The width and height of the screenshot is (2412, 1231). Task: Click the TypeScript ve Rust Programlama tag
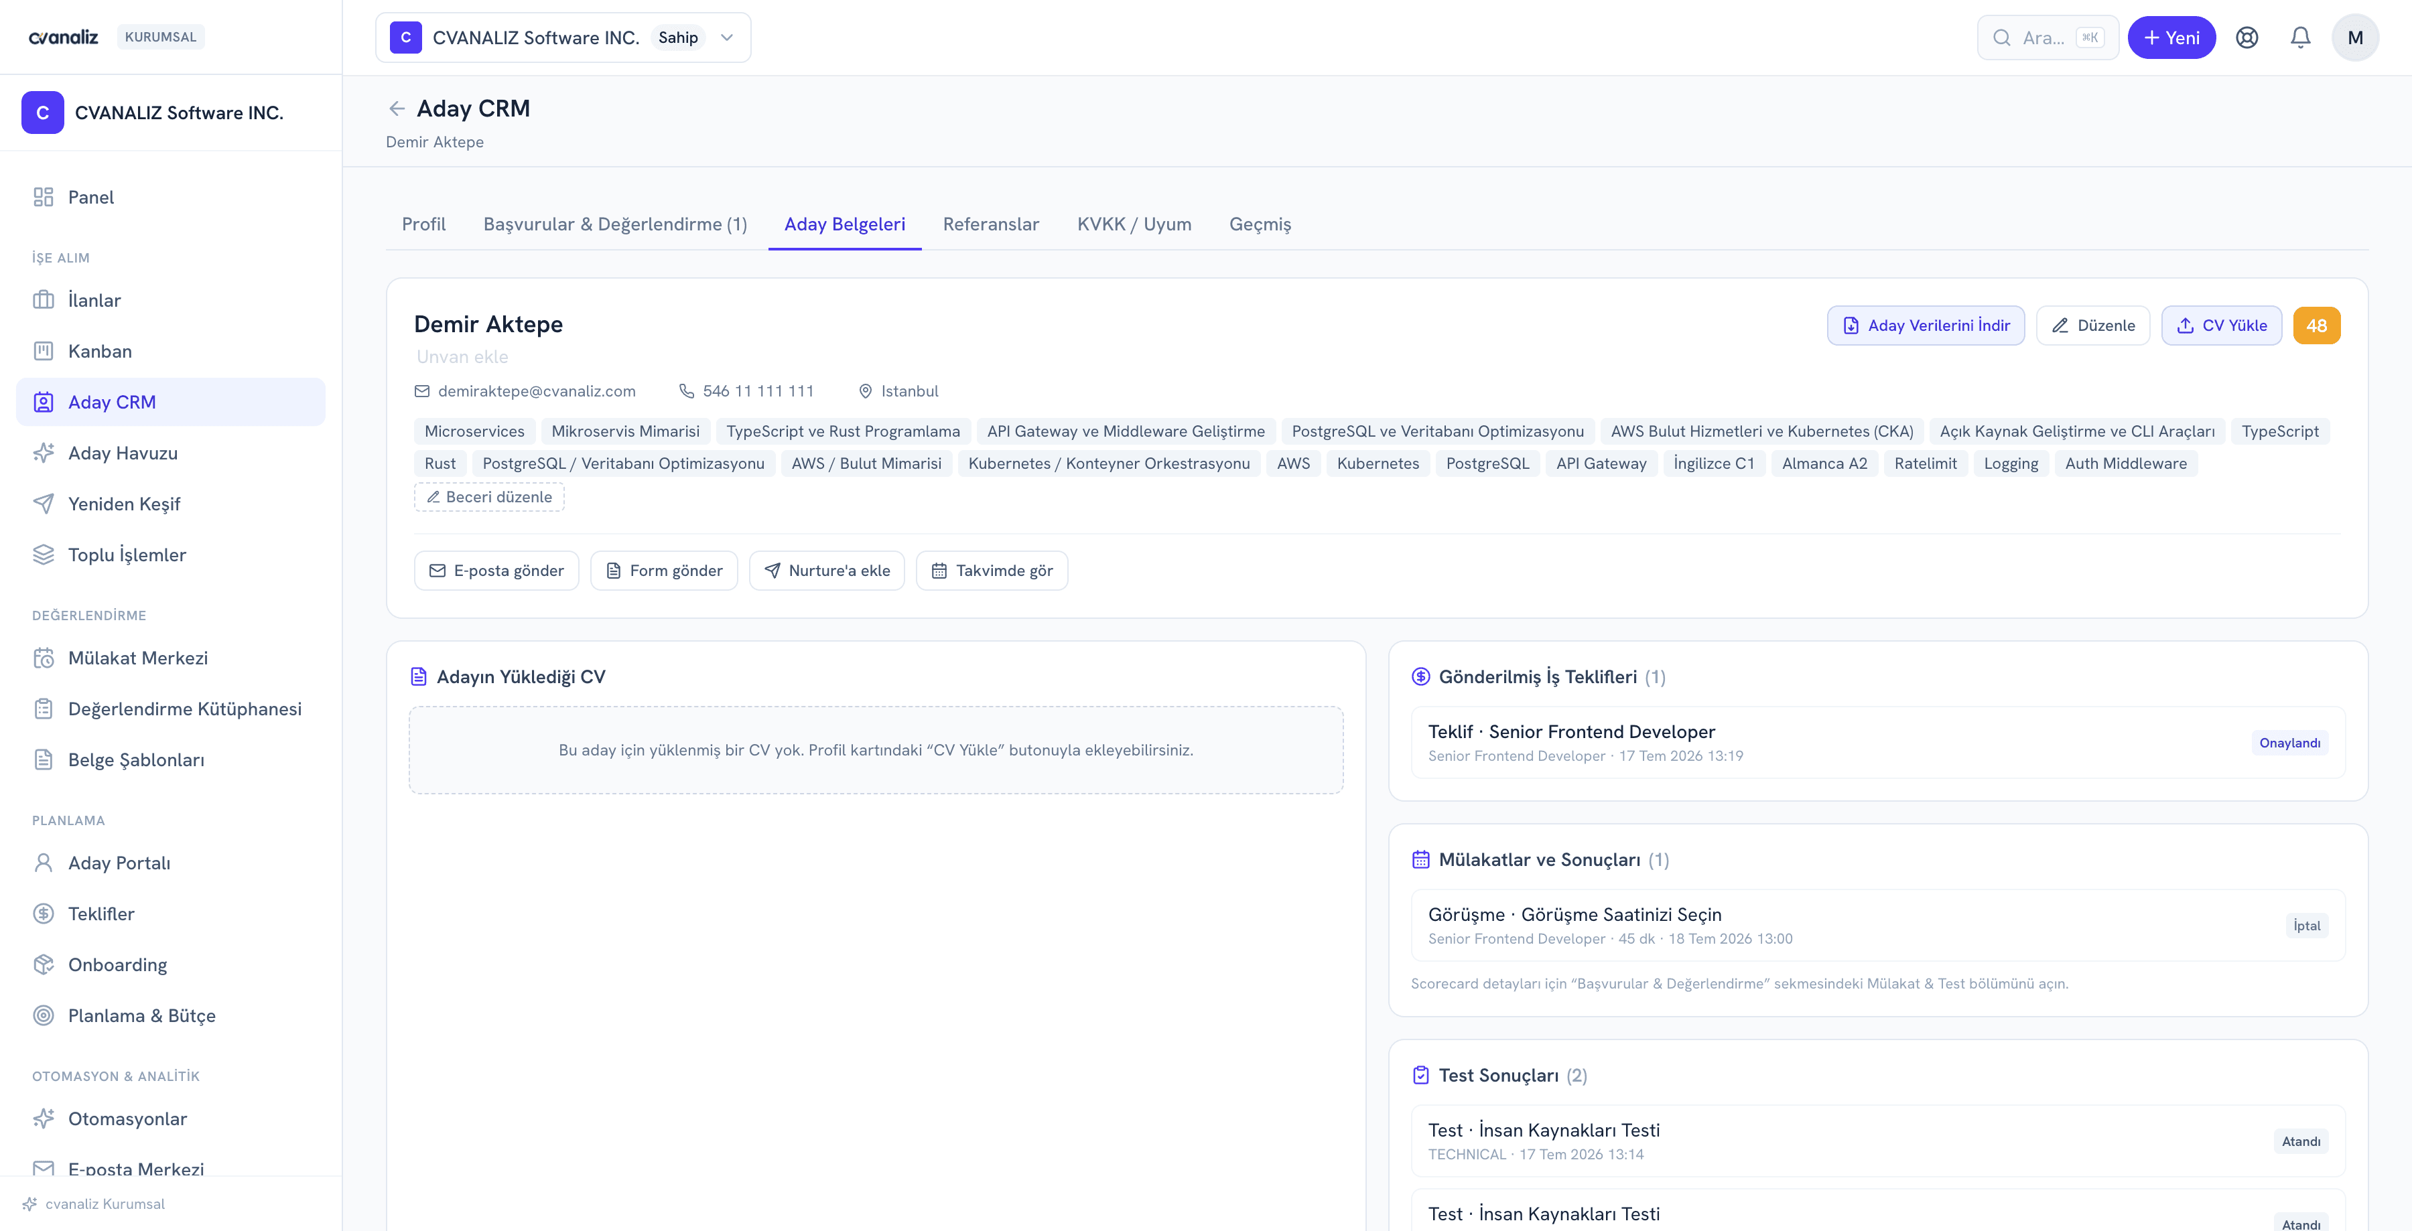tap(843, 431)
